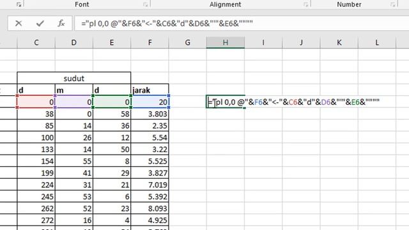Image resolution: width=409 pixels, height=230 pixels.
Task: Confirm the formula with the checkmark icon
Action: [40, 24]
